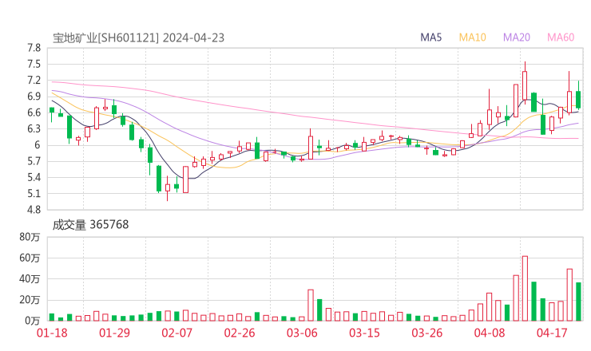Click the tallest volume bar above 60万
Screen dimensions: 591x351
(525, 289)
